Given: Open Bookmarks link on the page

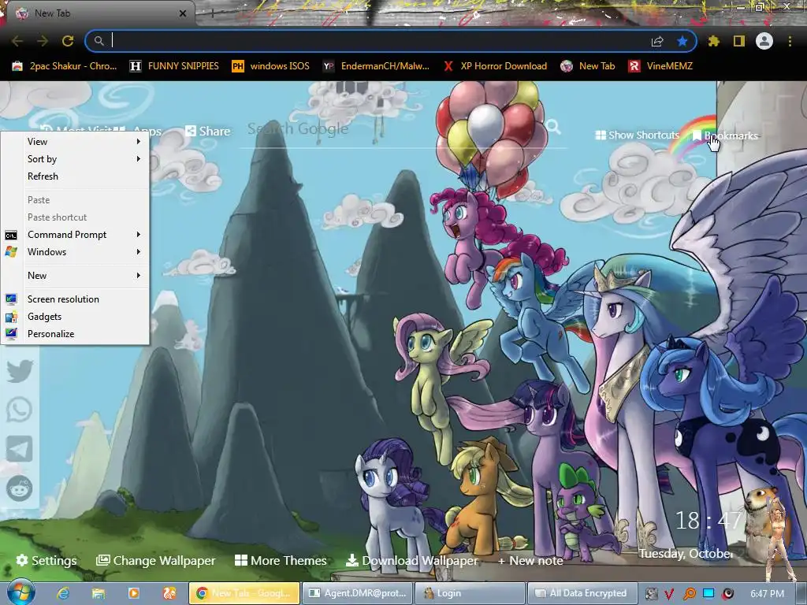Looking at the screenshot, I should [725, 135].
